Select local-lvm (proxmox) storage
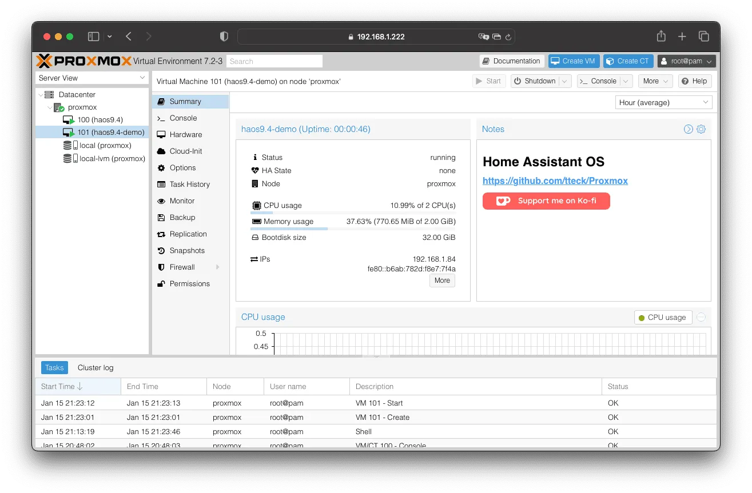 [x=92, y=159]
